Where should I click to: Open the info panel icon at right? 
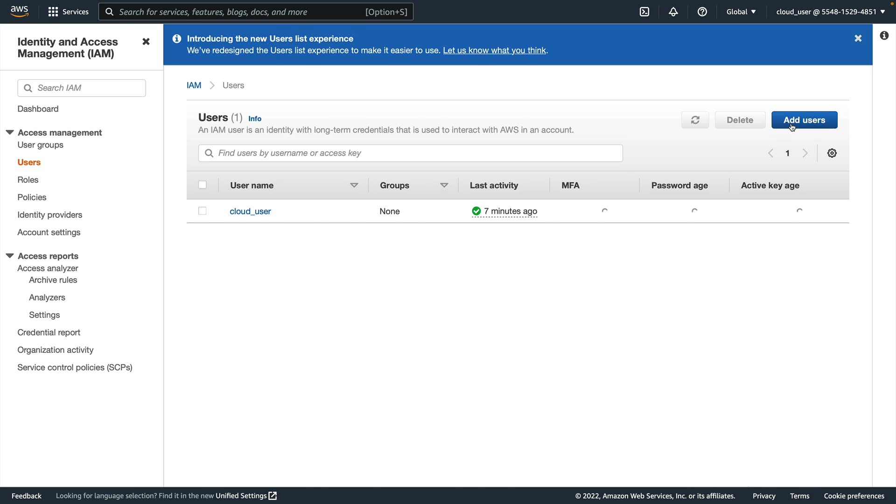click(884, 35)
